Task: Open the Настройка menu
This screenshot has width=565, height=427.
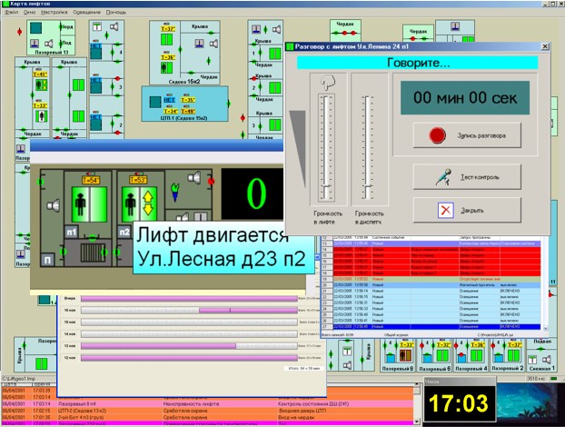Action: click(x=62, y=15)
